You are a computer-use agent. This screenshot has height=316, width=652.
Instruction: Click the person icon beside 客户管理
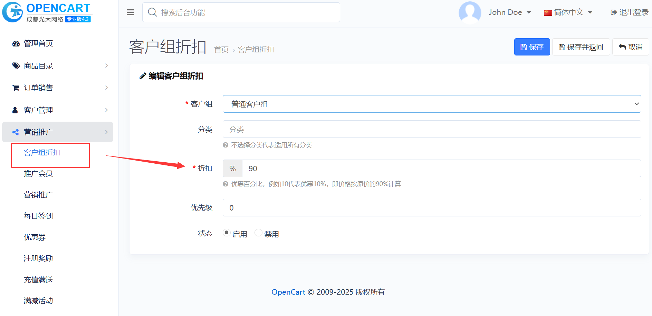click(15, 110)
